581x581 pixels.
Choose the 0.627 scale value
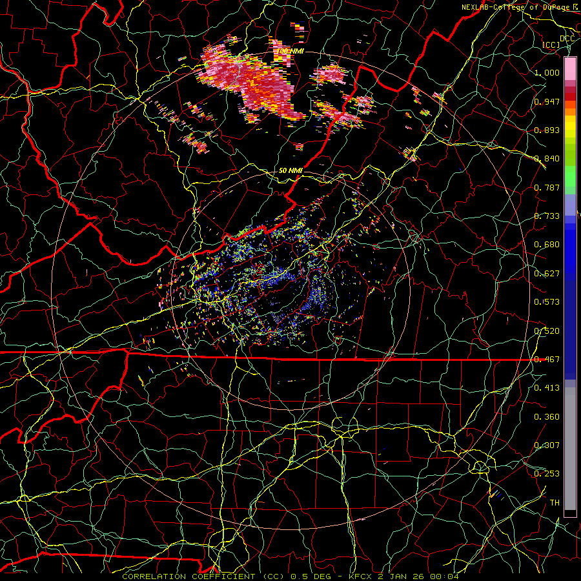pos(547,274)
